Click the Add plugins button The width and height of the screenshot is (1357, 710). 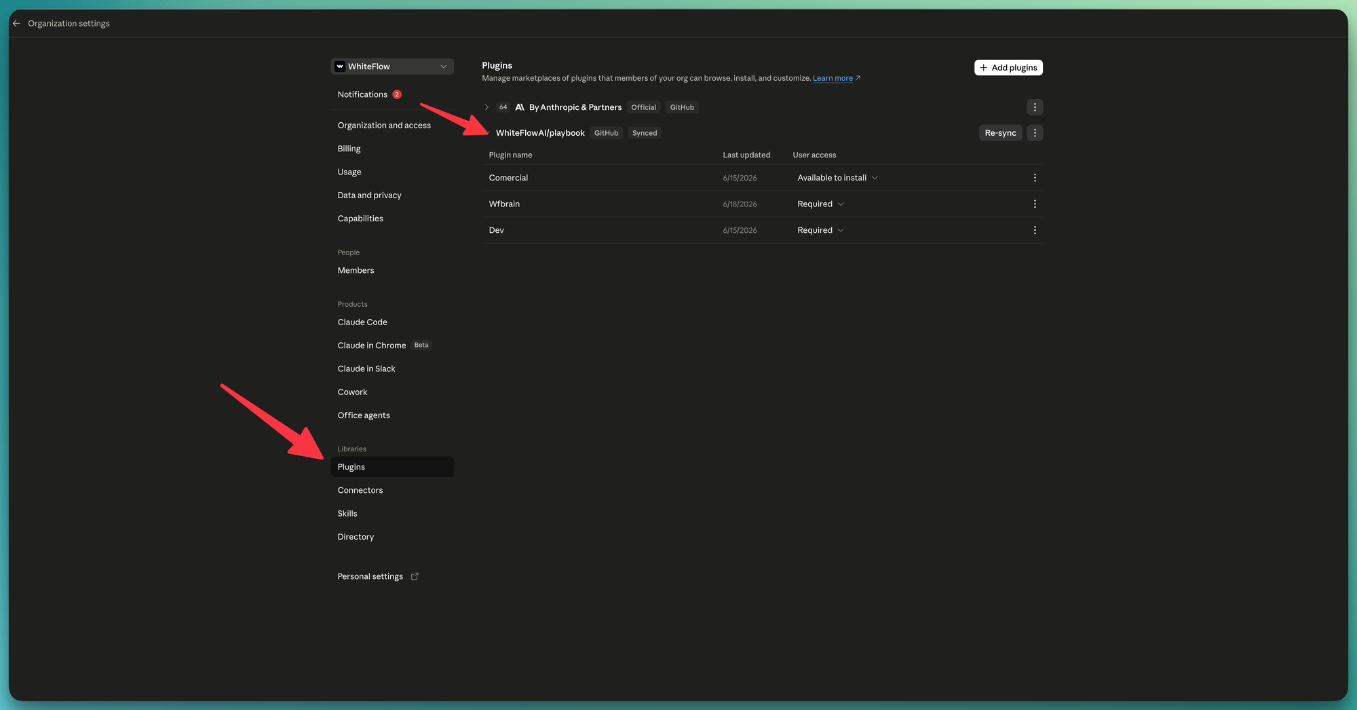(x=1008, y=67)
